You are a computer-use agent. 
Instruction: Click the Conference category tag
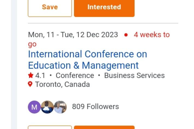tap(75, 76)
